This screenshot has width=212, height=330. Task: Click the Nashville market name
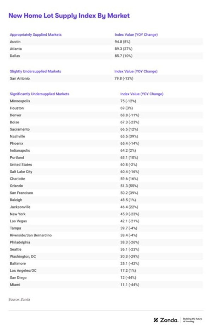coord(18,136)
